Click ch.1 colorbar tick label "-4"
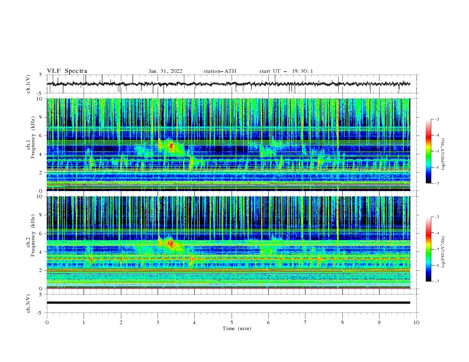This screenshot has width=469, height=362. (437, 135)
